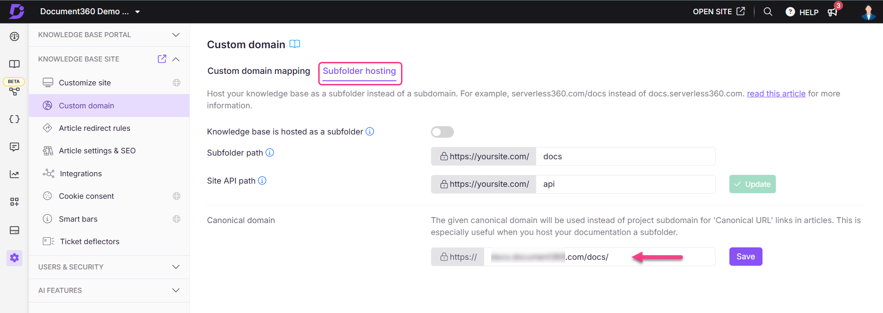Screen dimensions: 883x313
Task: Click info icon beside hosted as a subfolder
Action: (x=370, y=132)
